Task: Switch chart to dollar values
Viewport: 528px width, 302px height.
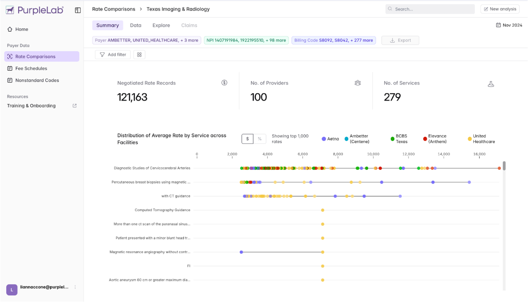Action: click(x=248, y=139)
